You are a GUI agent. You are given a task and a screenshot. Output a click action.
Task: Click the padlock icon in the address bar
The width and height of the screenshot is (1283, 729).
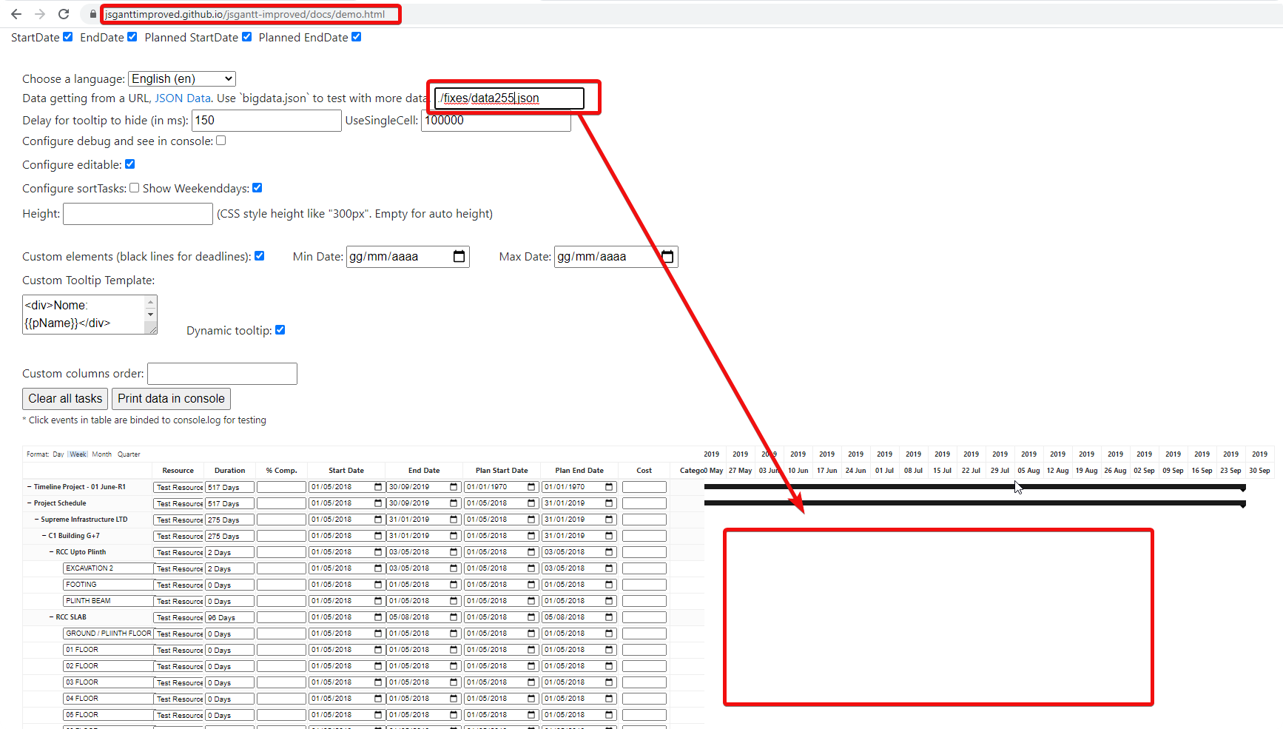click(x=92, y=14)
